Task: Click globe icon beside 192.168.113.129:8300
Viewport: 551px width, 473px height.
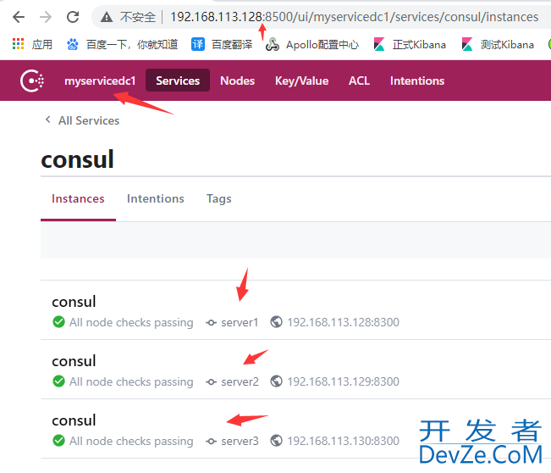Action: (276, 381)
